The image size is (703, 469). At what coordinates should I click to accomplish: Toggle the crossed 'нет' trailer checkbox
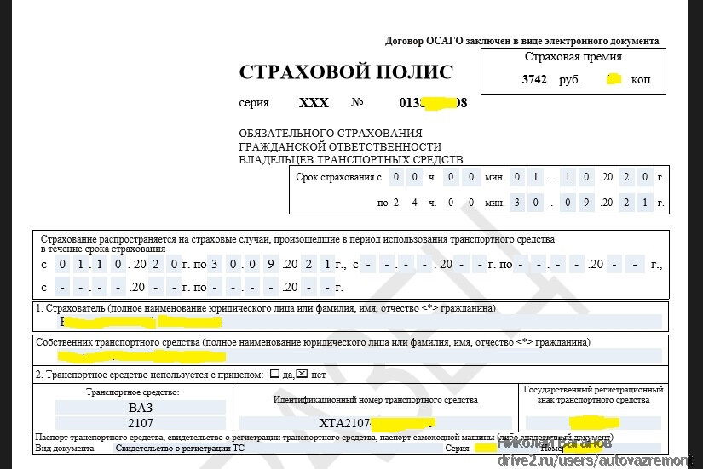click(x=303, y=373)
